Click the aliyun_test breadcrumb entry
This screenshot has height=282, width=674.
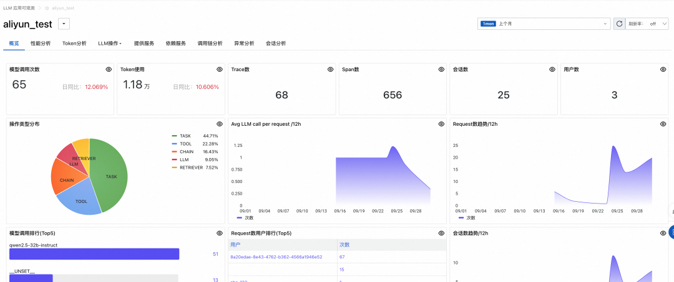(63, 8)
